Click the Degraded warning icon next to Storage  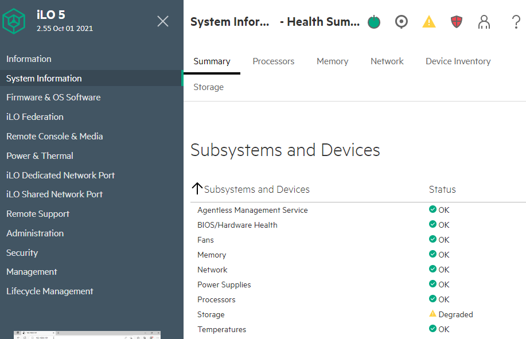(x=433, y=314)
